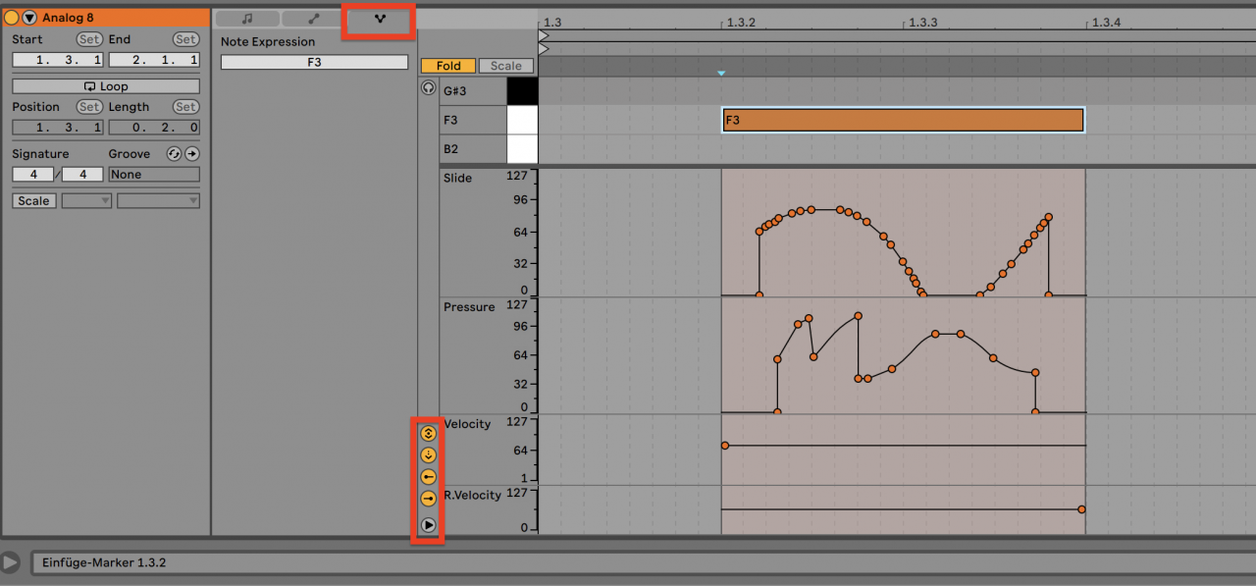
Task: Enable headphone note preview in the piano roll
Action: pos(428,87)
